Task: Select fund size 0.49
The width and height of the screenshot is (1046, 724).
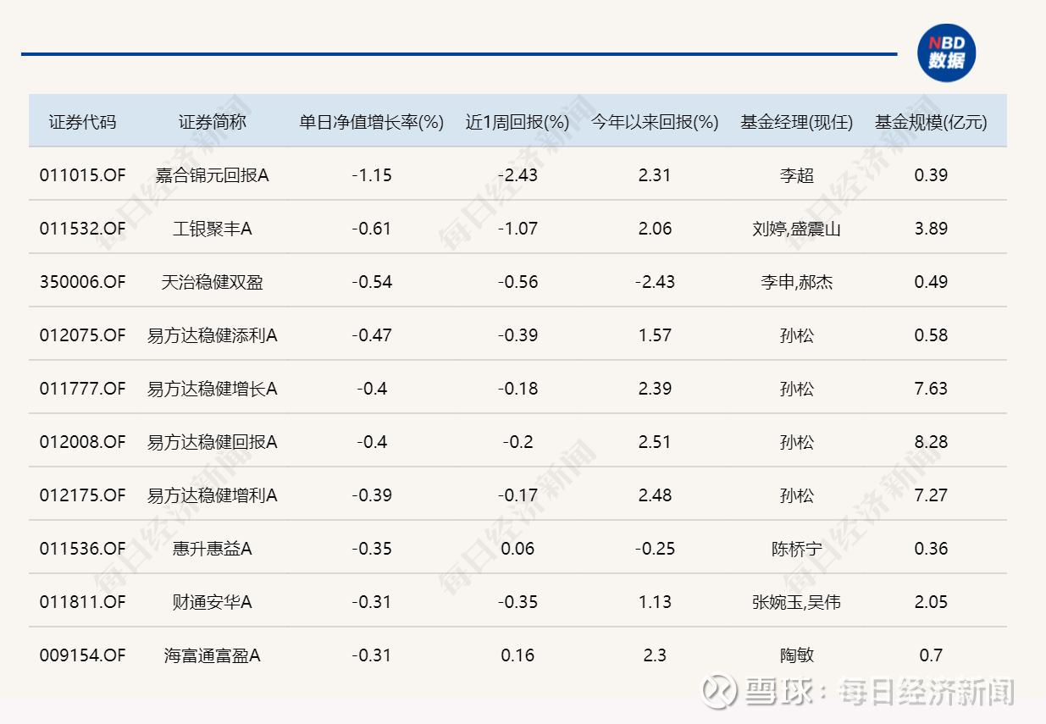Action: coord(931,282)
